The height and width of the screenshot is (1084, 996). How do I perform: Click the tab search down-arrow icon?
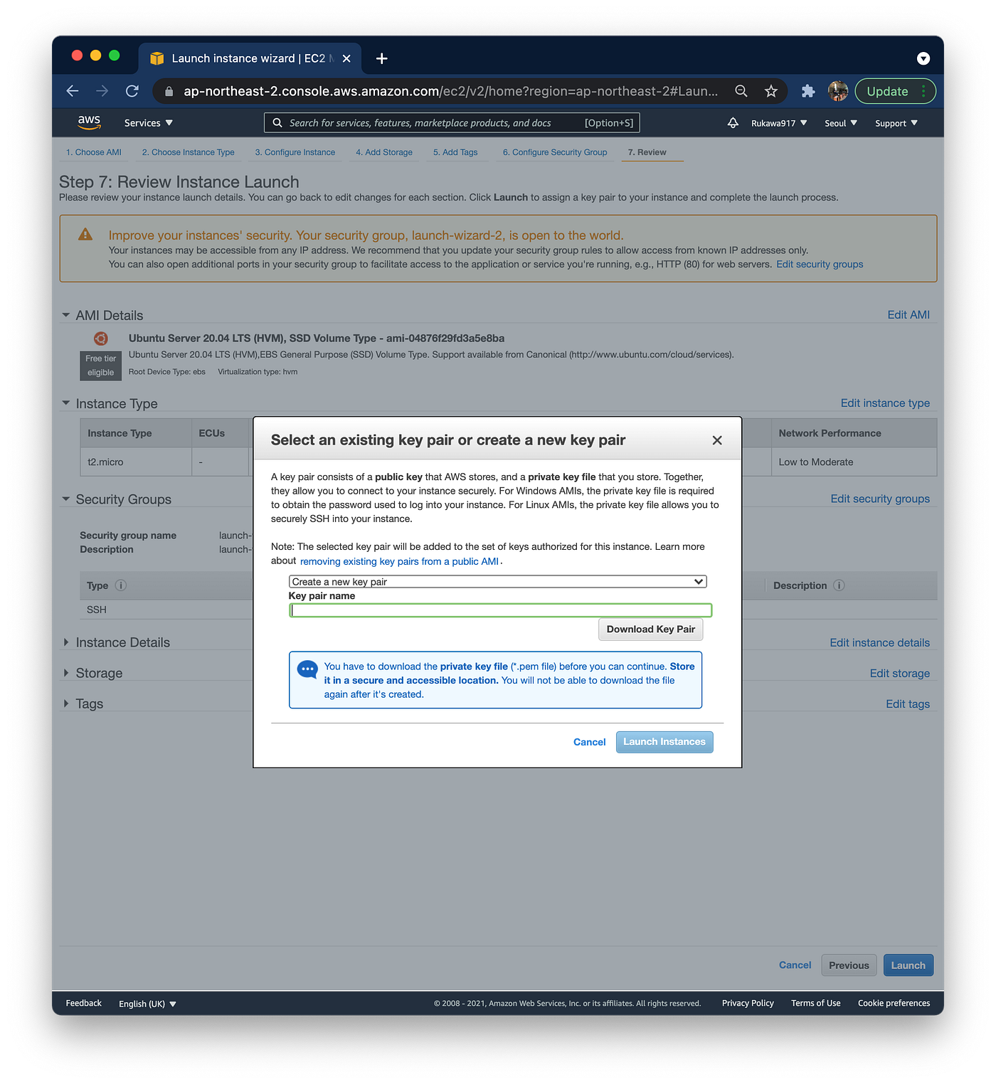923,58
